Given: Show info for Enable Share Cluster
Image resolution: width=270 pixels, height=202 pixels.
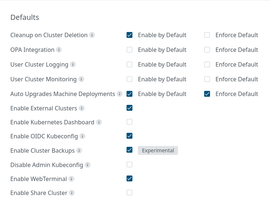Looking at the screenshot, I should 72,193.
